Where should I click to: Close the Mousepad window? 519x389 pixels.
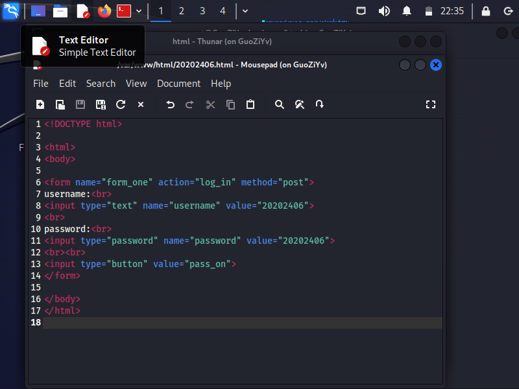point(436,65)
